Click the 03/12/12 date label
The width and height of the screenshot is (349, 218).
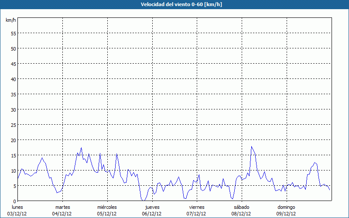17,214
